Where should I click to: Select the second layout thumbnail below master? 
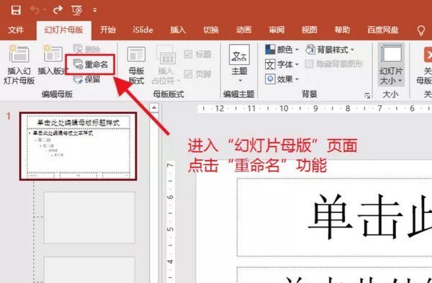(x=89, y=270)
